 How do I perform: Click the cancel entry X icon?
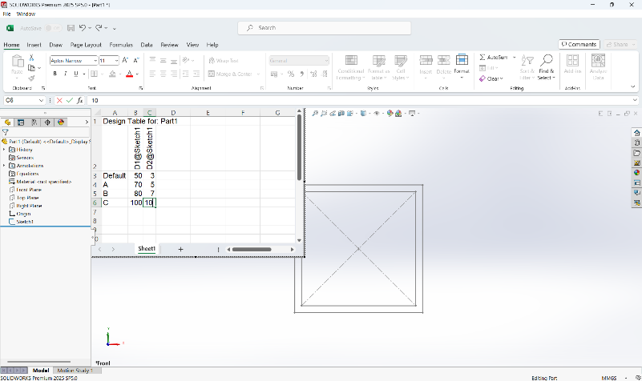(59, 101)
